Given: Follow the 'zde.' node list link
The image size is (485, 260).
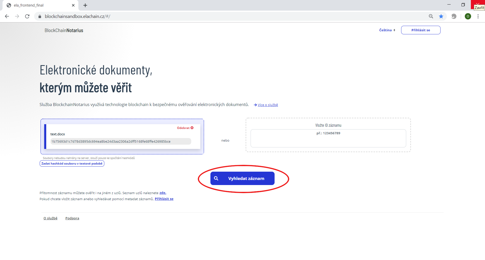Looking at the screenshot, I should click(x=163, y=193).
